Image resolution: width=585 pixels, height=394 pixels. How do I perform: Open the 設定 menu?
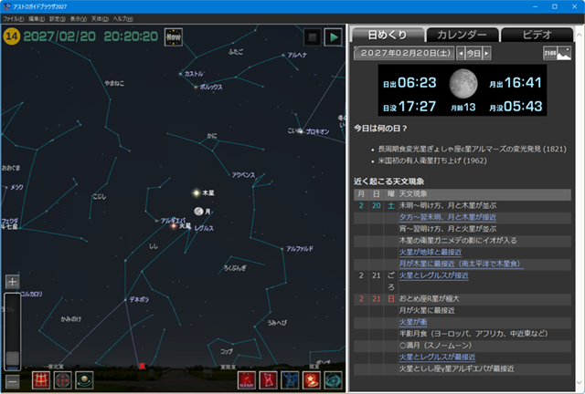click(x=58, y=18)
